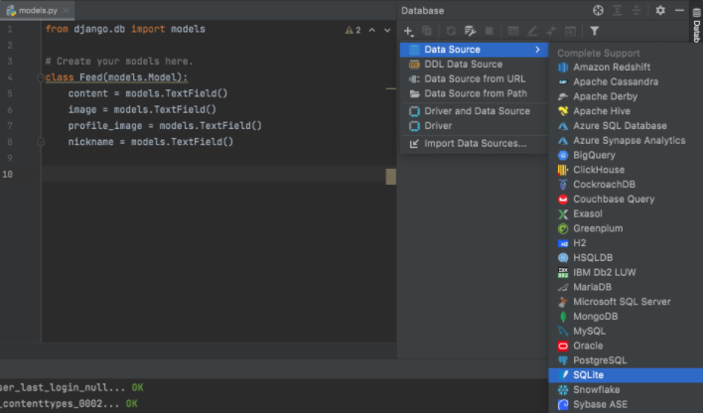The image size is (703, 413).
Task: Expand the Data Source submenu arrow
Action: click(537, 50)
